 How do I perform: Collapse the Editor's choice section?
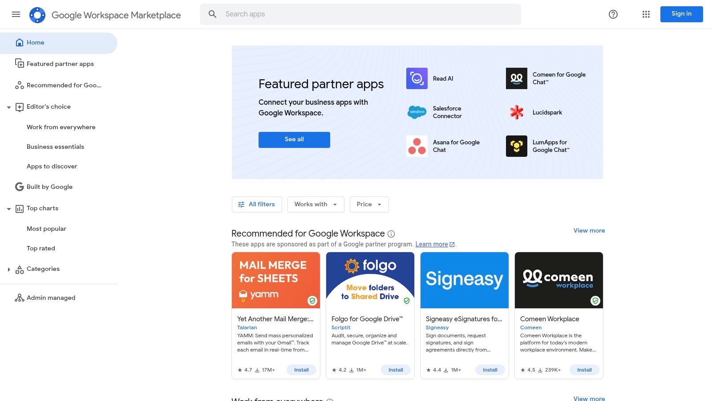9,107
